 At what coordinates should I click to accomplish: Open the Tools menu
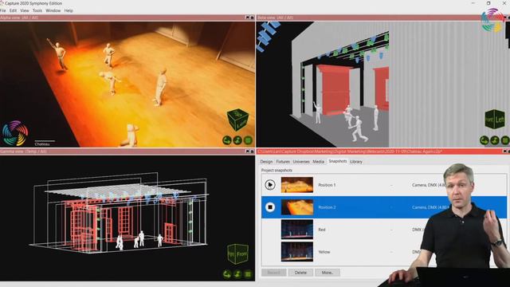click(37, 10)
